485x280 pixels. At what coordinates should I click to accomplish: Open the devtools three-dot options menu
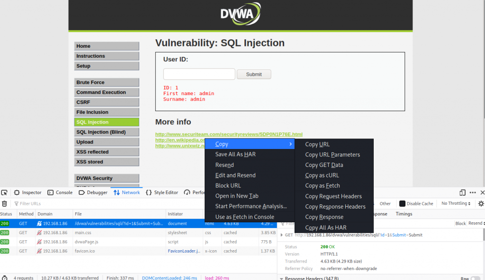click(473, 192)
